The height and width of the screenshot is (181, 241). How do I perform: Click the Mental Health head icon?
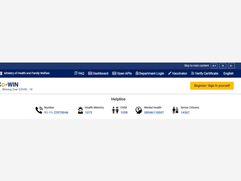[139, 110]
